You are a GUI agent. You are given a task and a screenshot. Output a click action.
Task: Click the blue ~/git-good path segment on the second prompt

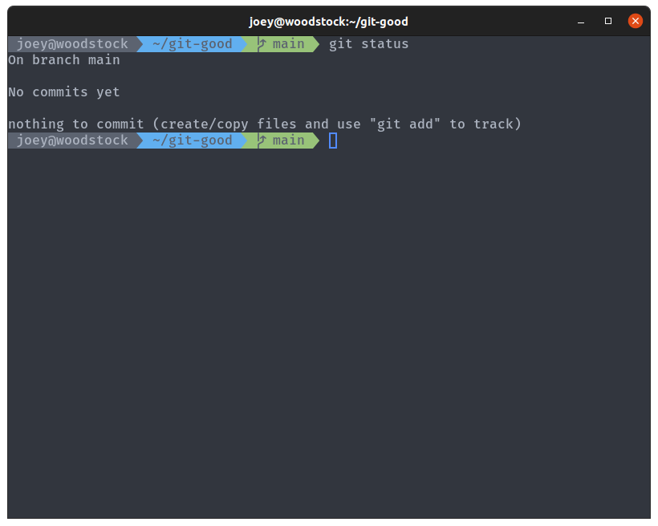point(192,141)
